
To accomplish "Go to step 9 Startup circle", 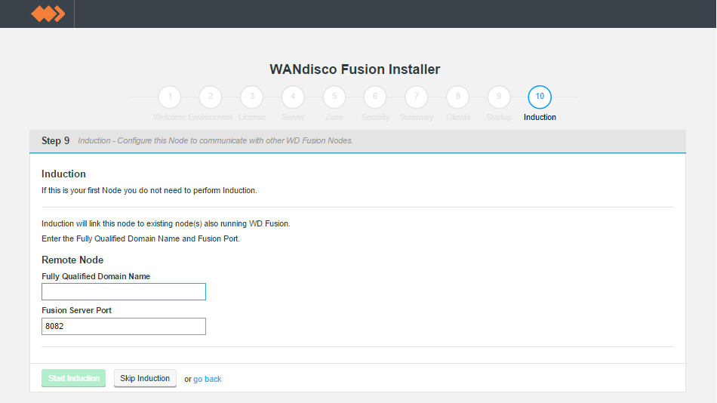I will click(499, 97).
